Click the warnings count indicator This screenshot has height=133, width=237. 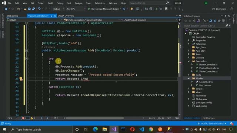[33, 118]
